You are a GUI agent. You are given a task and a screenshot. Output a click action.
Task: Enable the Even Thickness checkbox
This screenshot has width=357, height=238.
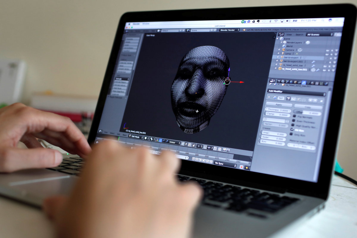coord(294,121)
